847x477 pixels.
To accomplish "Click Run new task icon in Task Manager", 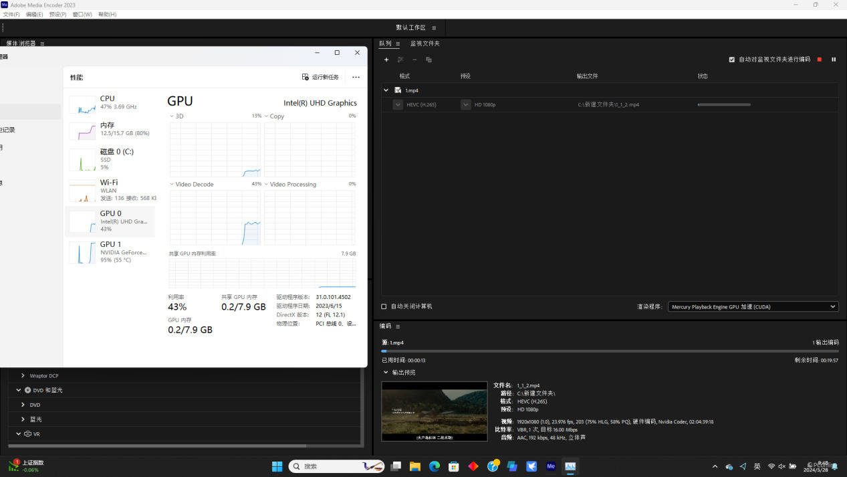I will pyautogui.click(x=306, y=77).
